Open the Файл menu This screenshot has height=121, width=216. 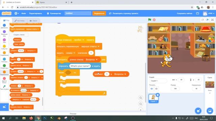(24, 13)
